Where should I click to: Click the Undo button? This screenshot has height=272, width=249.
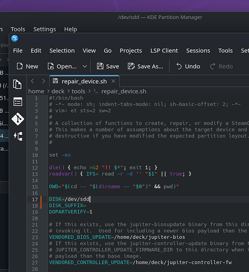point(188,66)
